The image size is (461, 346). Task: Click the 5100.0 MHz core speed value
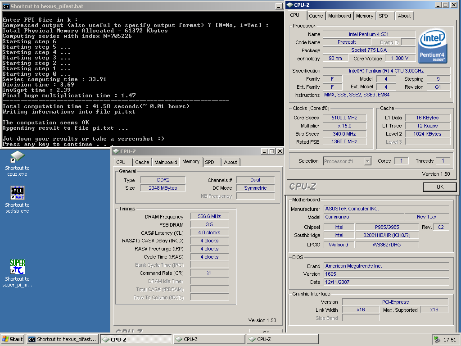coord(344,118)
